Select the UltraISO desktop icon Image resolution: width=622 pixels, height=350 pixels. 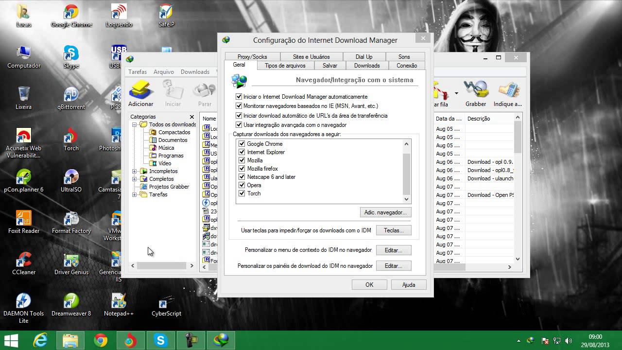(x=71, y=181)
